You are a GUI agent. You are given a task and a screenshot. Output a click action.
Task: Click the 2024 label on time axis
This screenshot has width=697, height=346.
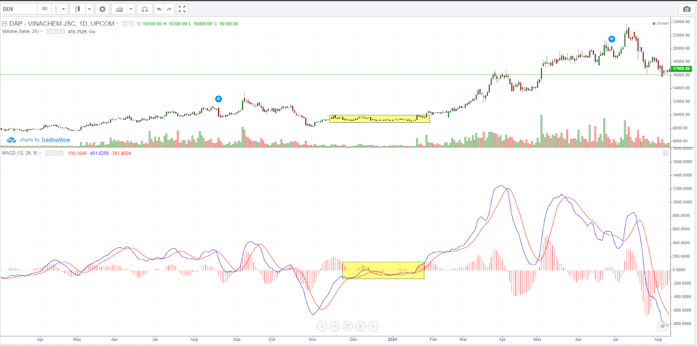392,339
